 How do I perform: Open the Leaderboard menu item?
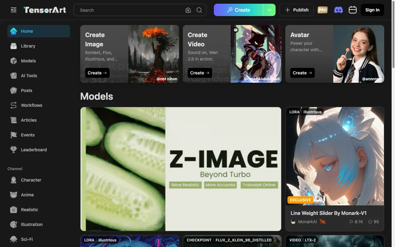tap(39, 150)
